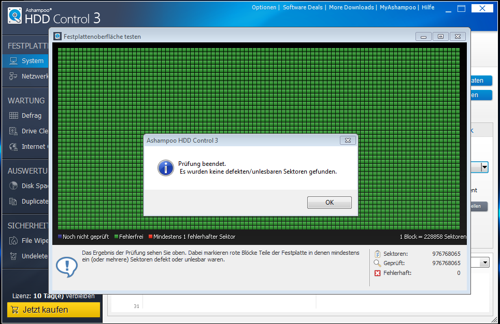Click the Drive Cleaner icon
The width and height of the screenshot is (500, 324).
pos(13,131)
